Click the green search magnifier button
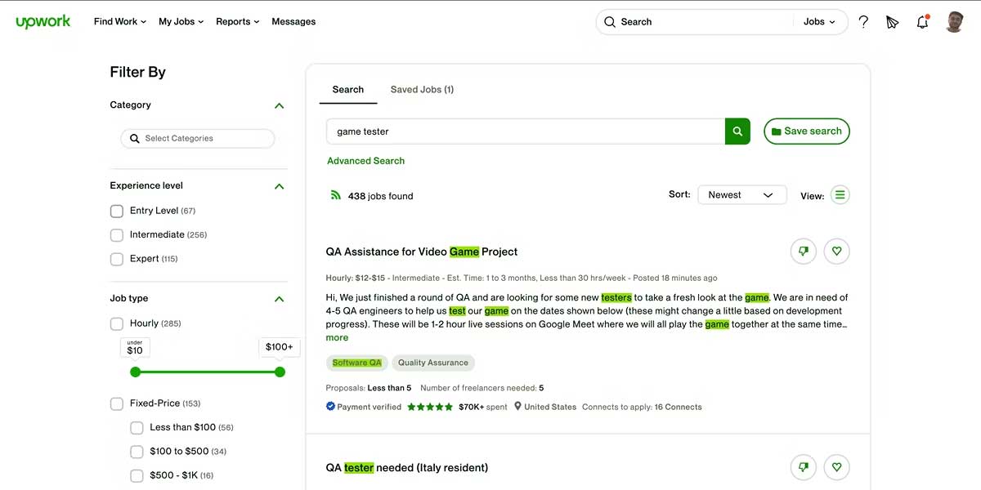The width and height of the screenshot is (981, 490). coord(737,131)
